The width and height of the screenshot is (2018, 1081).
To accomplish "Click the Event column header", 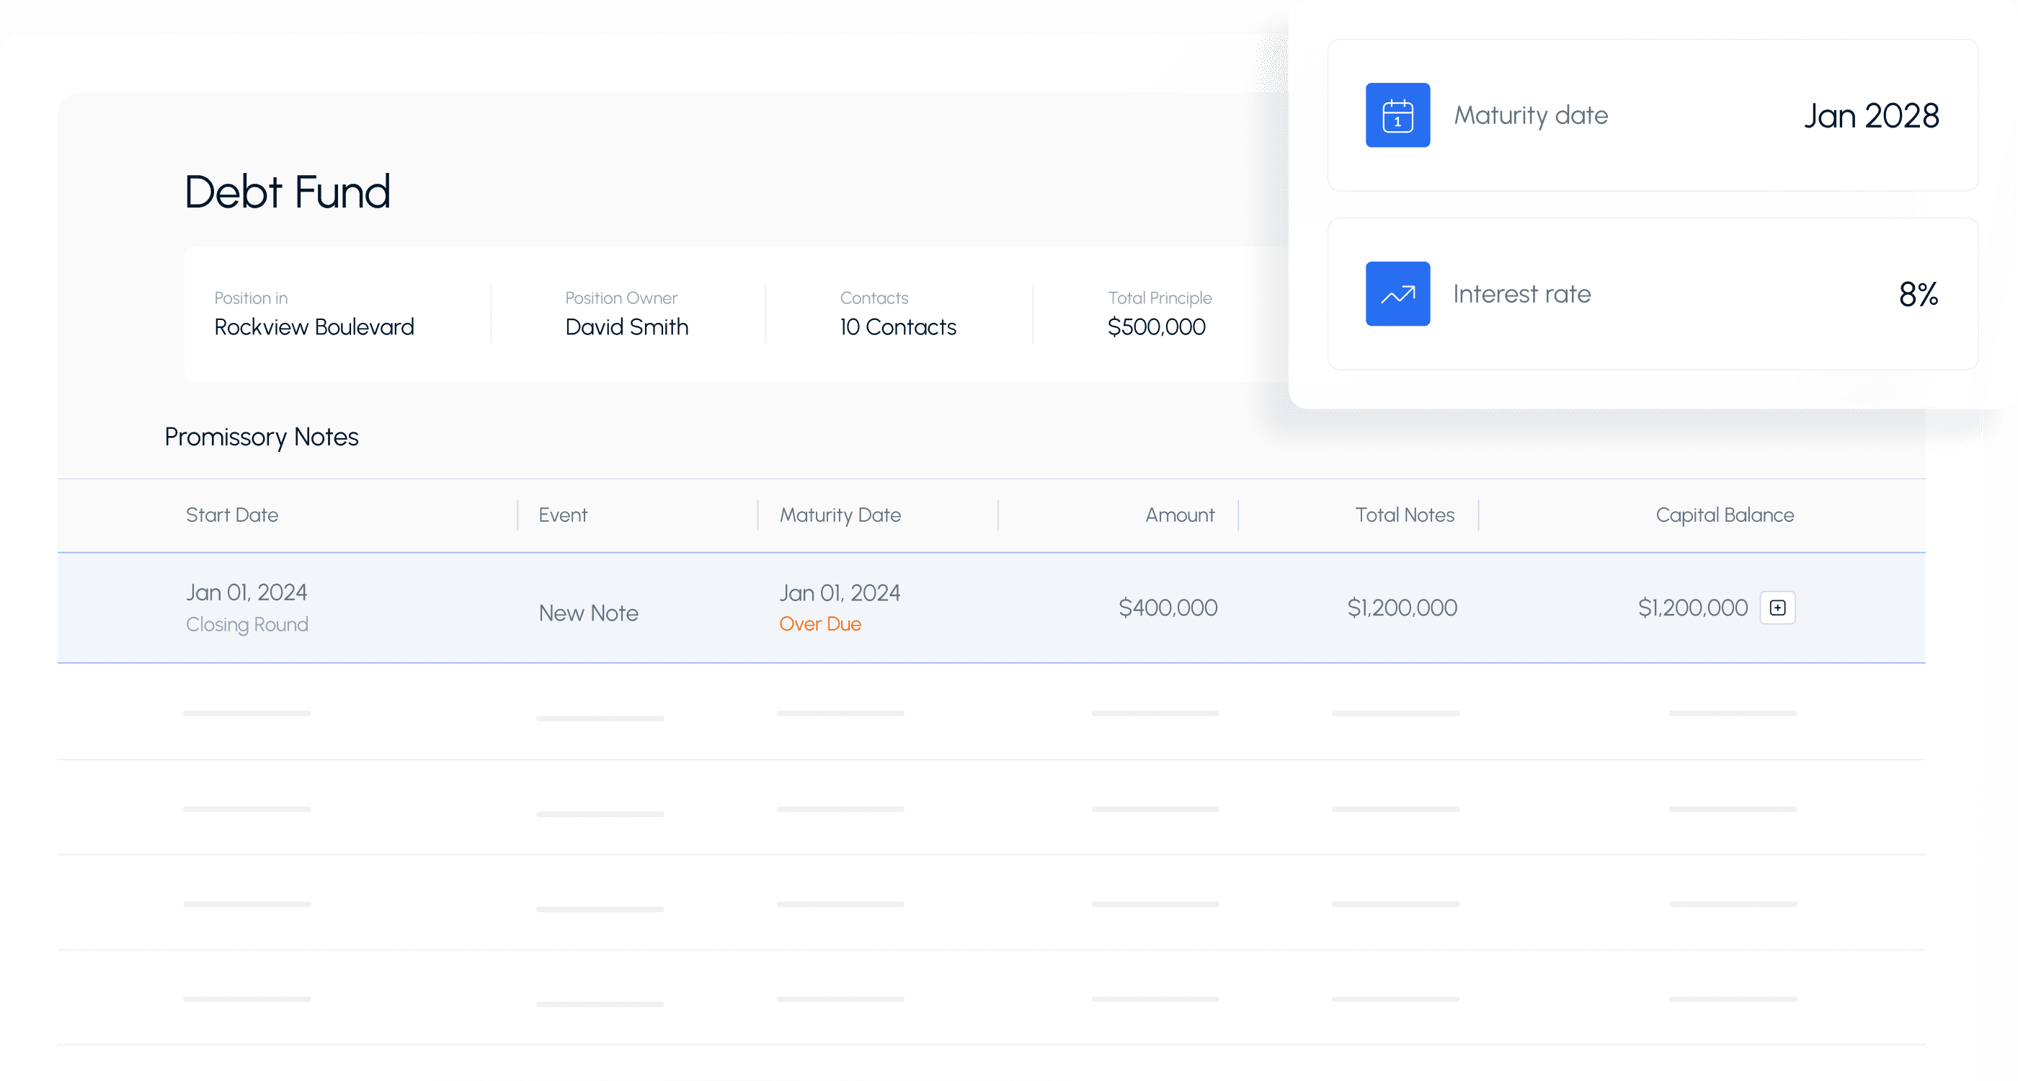I will (562, 515).
